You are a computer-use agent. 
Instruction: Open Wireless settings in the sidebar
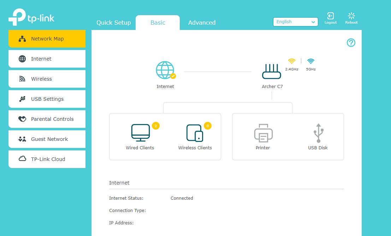47,79
